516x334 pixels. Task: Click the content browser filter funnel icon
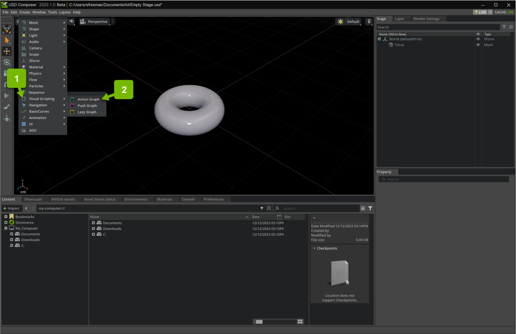(370, 208)
